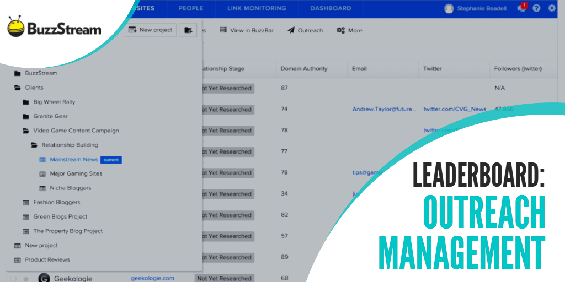Click the Mainstream News list icon
Viewport: 565px width, 282px height.
pyautogui.click(x=42, y=159)
